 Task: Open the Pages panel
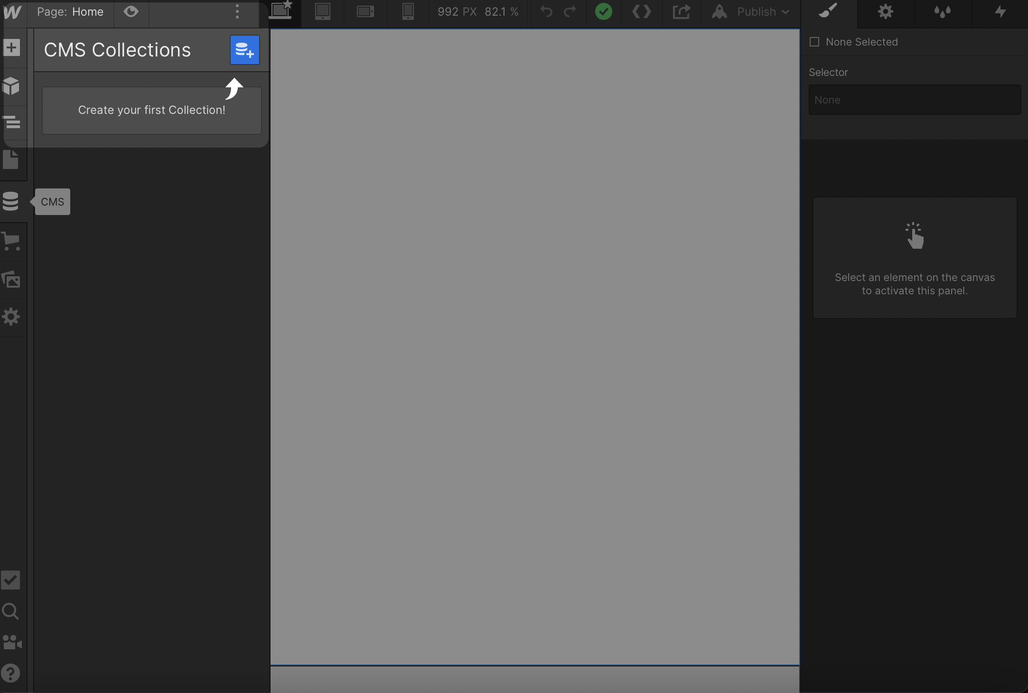click(x=12, y=160)
